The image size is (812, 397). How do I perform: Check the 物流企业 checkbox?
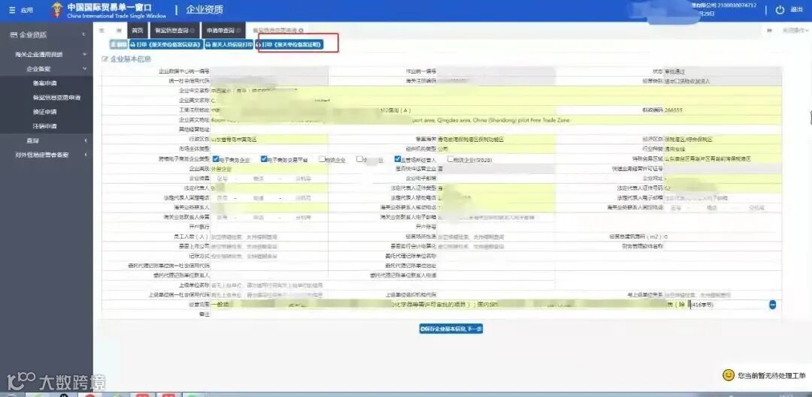(322, 159)
